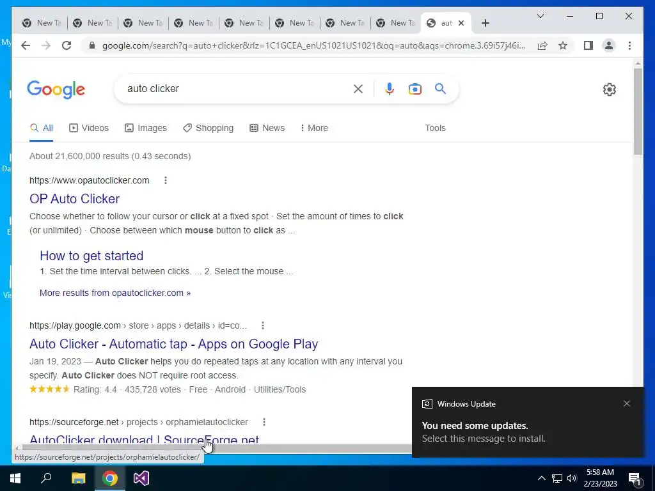This screenshot has width=655, height=491.
Task: Click the horizontal scrollbar at page bottom
Action: pos(217,448)
